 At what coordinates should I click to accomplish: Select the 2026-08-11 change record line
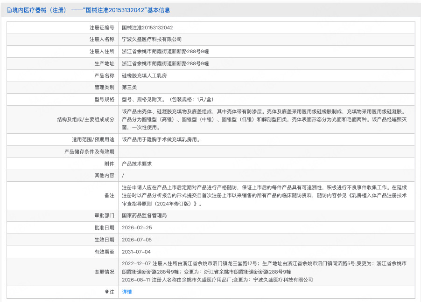coord(218,280)
